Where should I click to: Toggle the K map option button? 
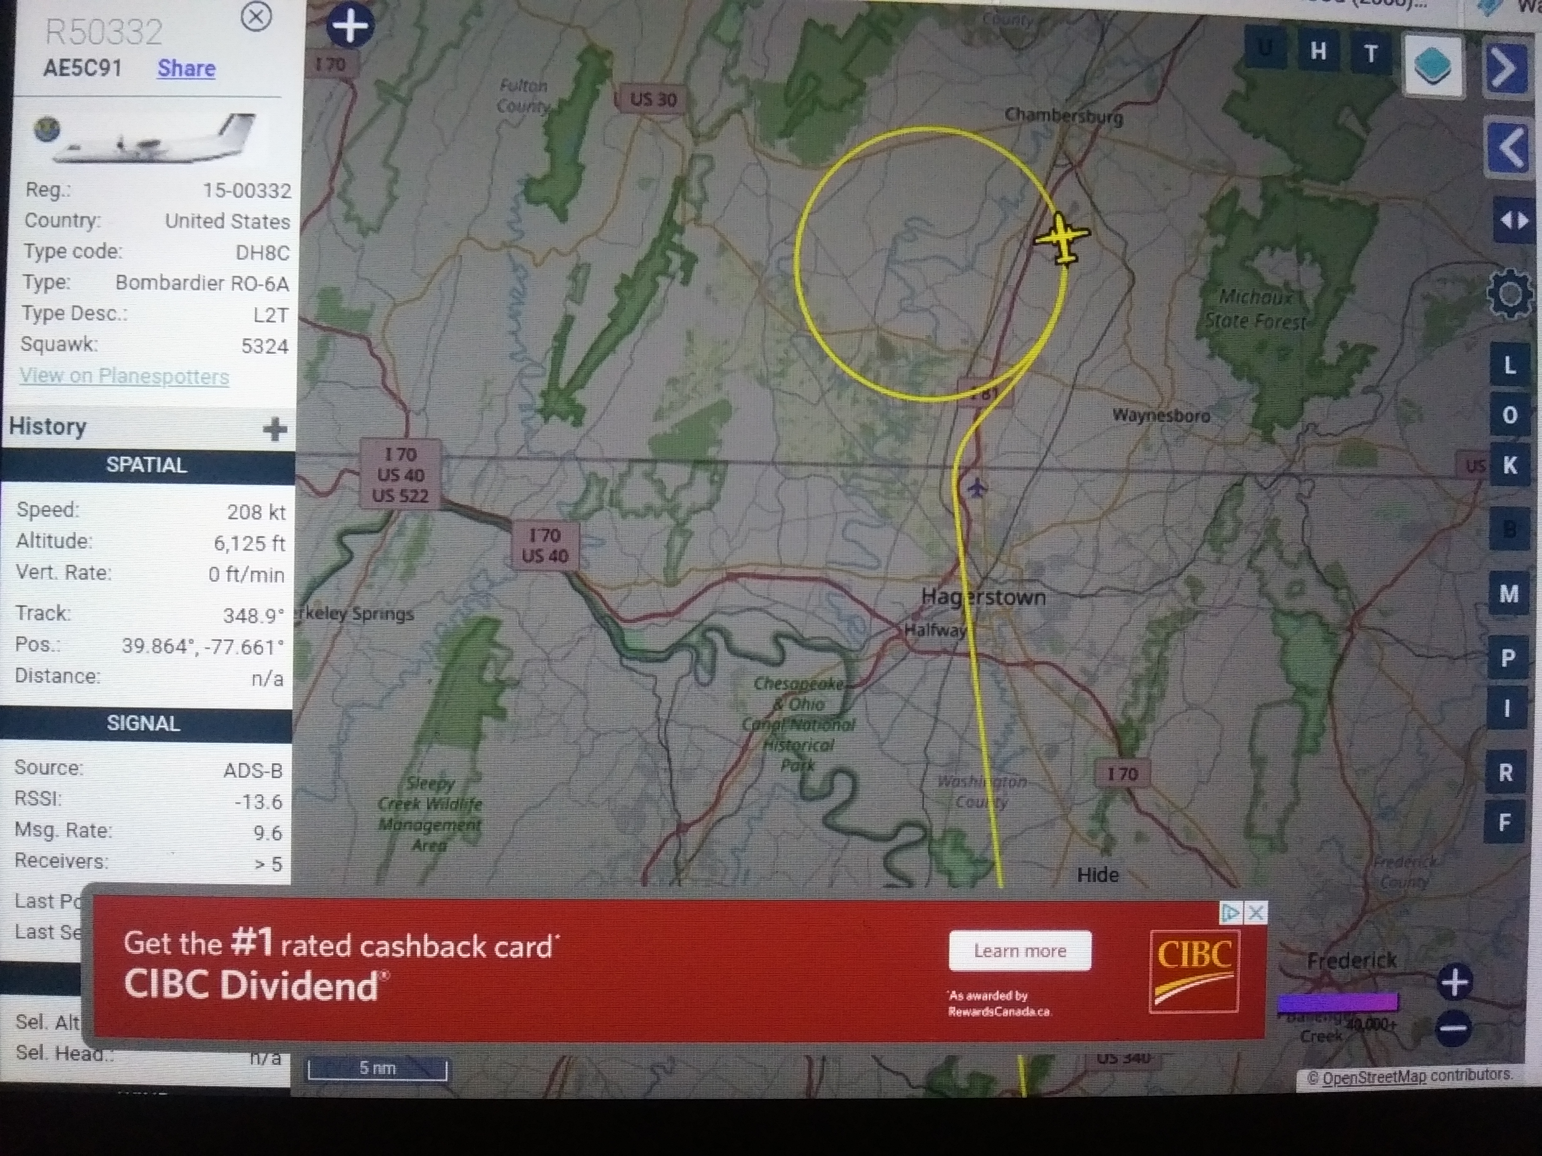(1509, 466)
